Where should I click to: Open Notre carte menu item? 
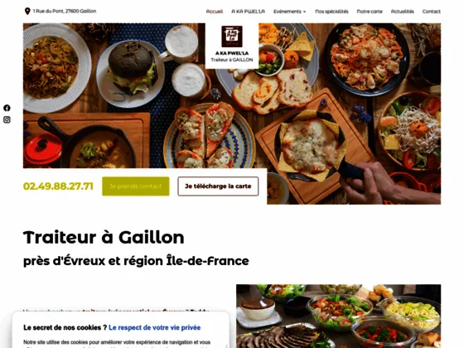[370, 12]
